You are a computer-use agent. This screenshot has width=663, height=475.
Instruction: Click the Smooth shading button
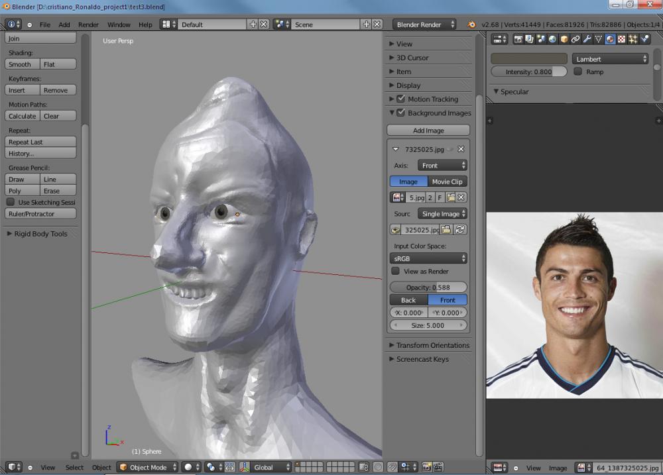pyautogui.click(x=22, y=64)
